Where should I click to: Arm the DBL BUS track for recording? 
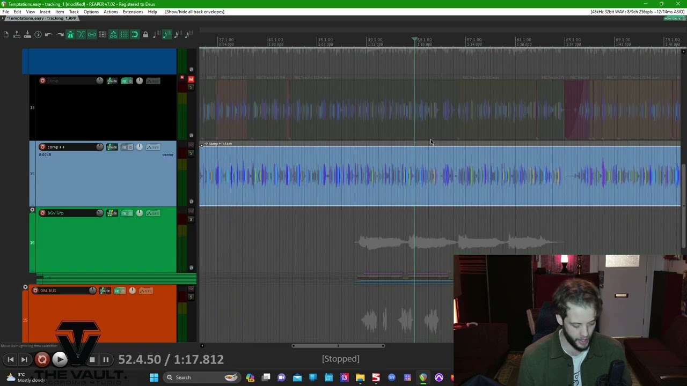coord(35,291)
